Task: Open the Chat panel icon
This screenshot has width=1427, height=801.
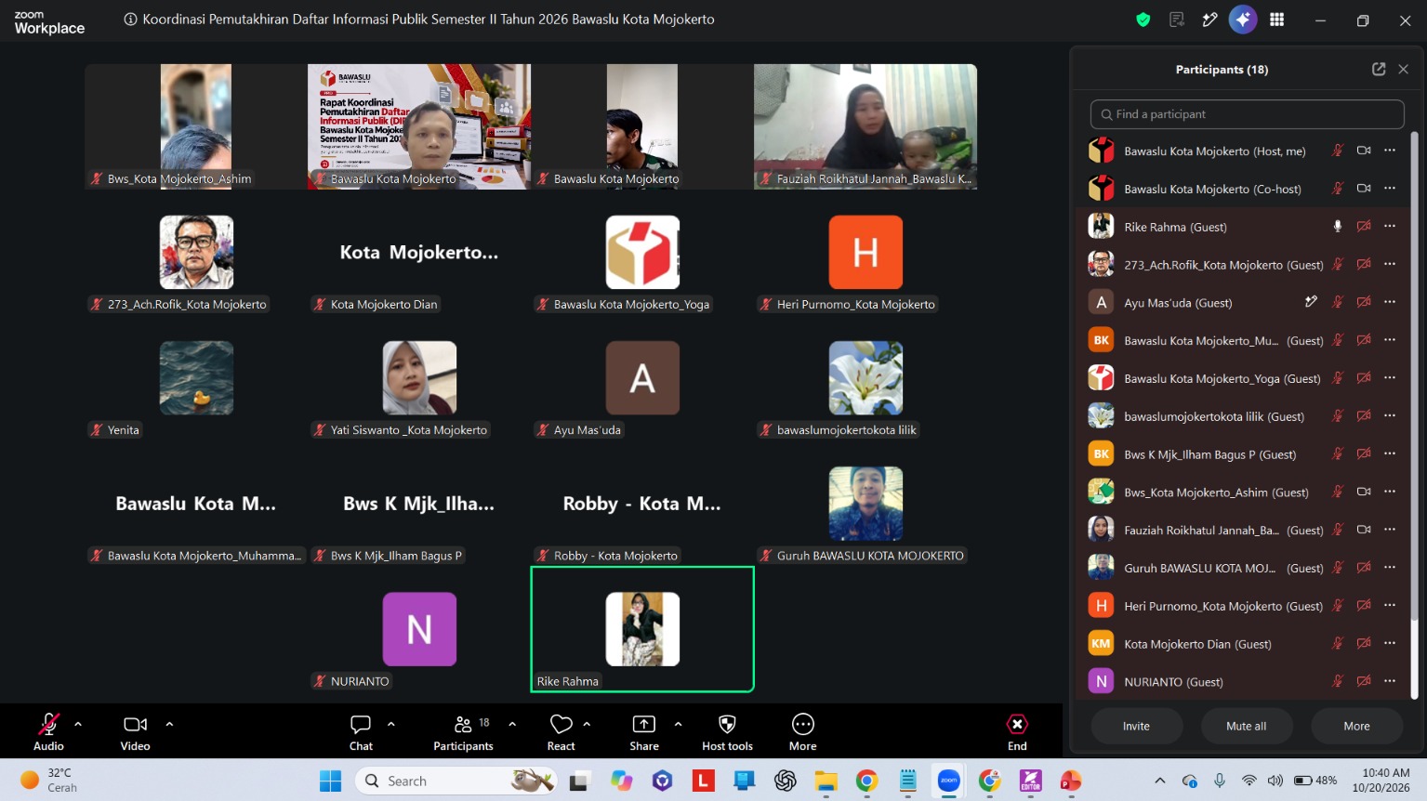Action: pos(361,724)
